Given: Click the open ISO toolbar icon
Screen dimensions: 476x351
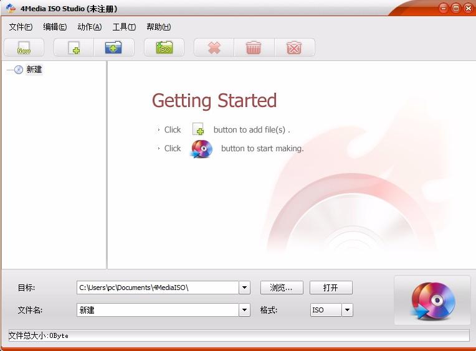Looking at the screenshot, I should pos(164,48).
